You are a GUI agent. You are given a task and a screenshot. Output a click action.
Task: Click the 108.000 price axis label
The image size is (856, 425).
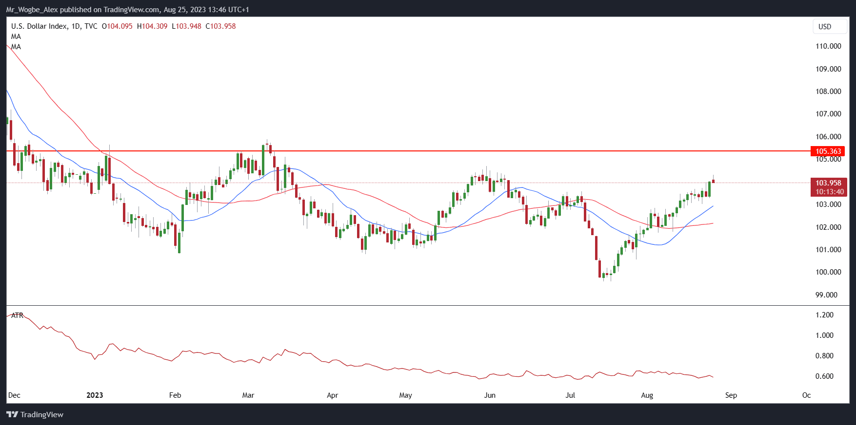pos(828,92)
